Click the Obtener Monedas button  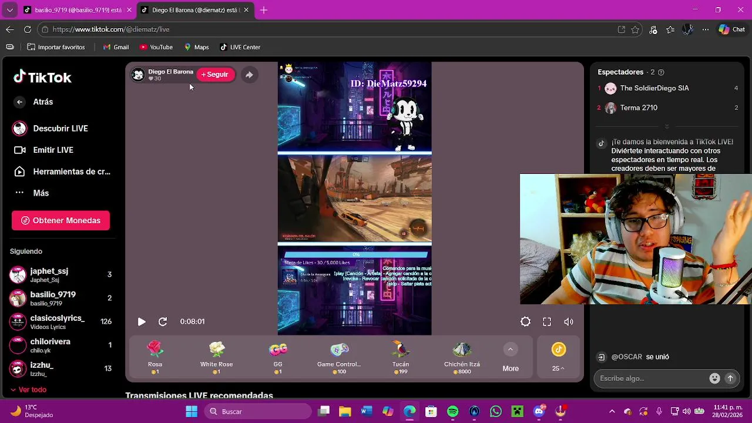61,220
